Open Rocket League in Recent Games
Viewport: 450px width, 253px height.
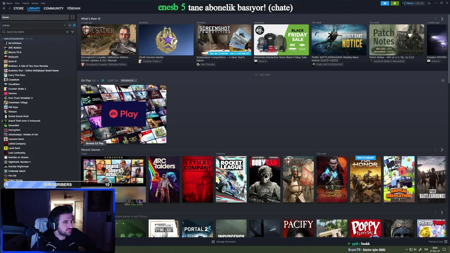click(x=231, y=179)
